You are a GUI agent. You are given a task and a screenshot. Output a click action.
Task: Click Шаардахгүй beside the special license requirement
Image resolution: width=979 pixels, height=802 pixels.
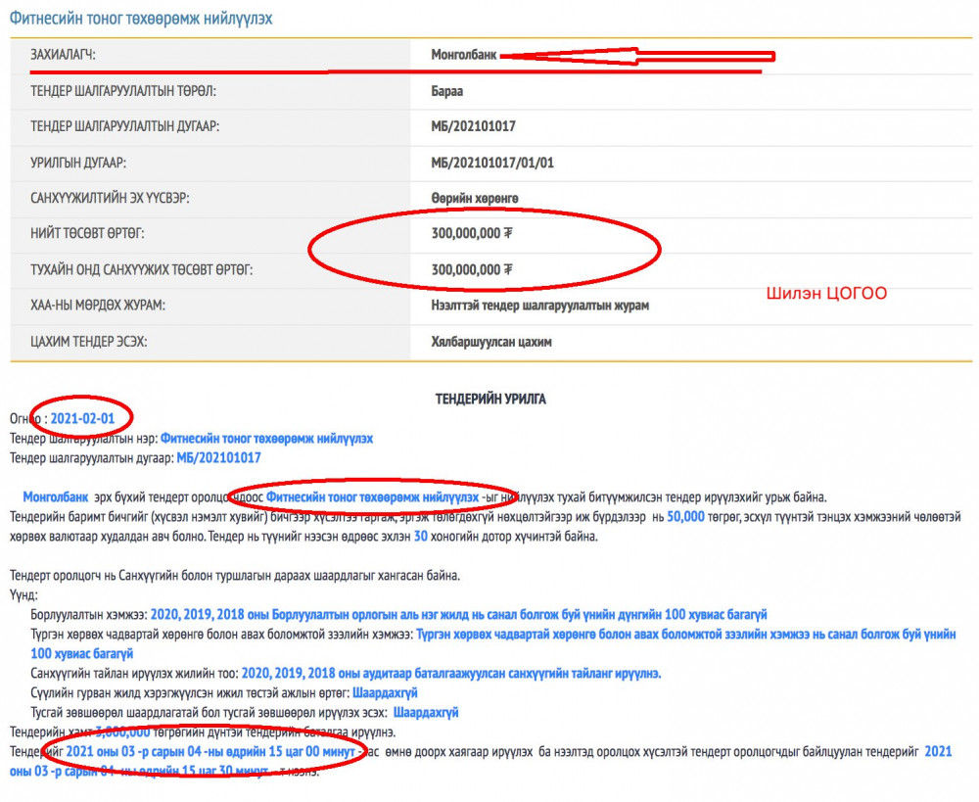pyautogui.click(x=425, y=712)
